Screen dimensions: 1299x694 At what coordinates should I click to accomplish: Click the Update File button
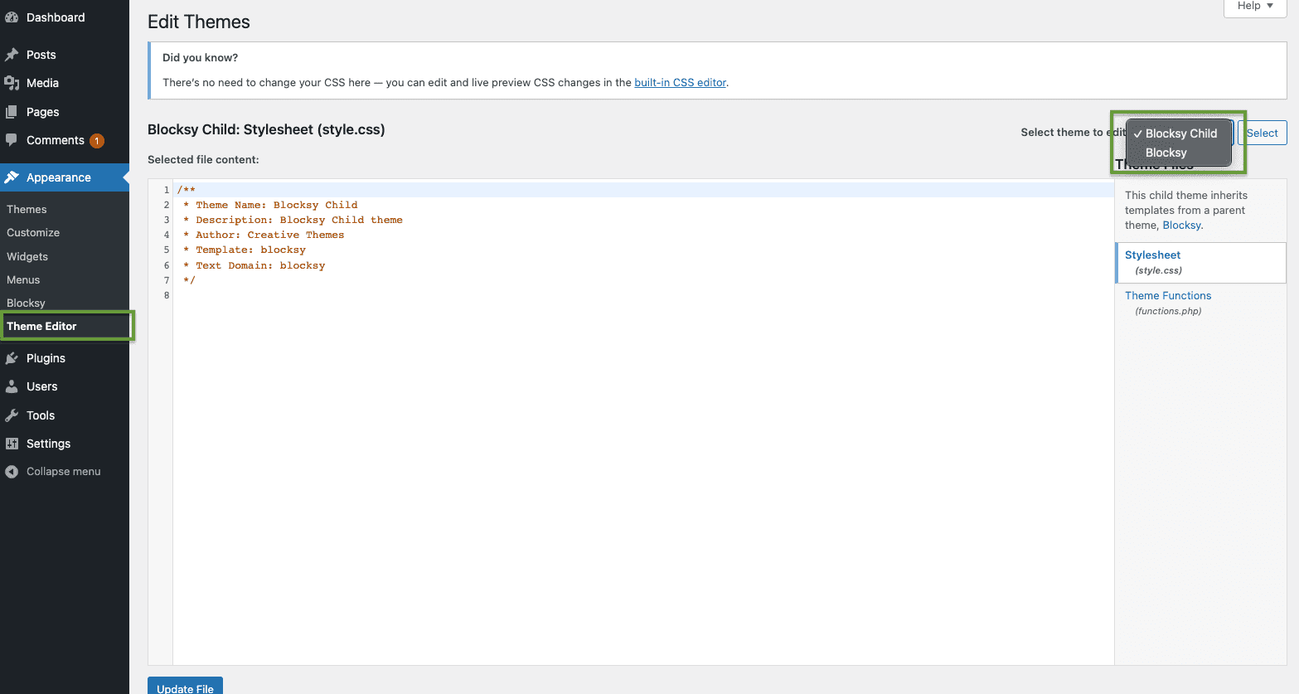[x=185, y=687]
